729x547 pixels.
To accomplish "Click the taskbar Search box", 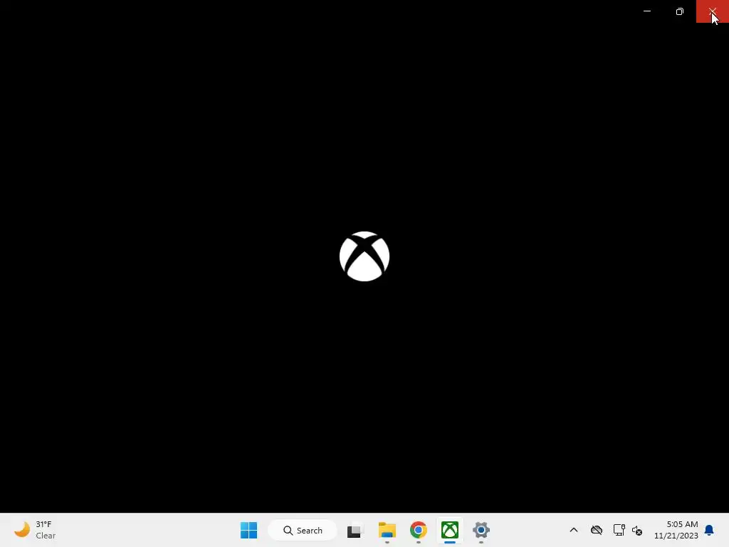I will [x=303, y=530].
